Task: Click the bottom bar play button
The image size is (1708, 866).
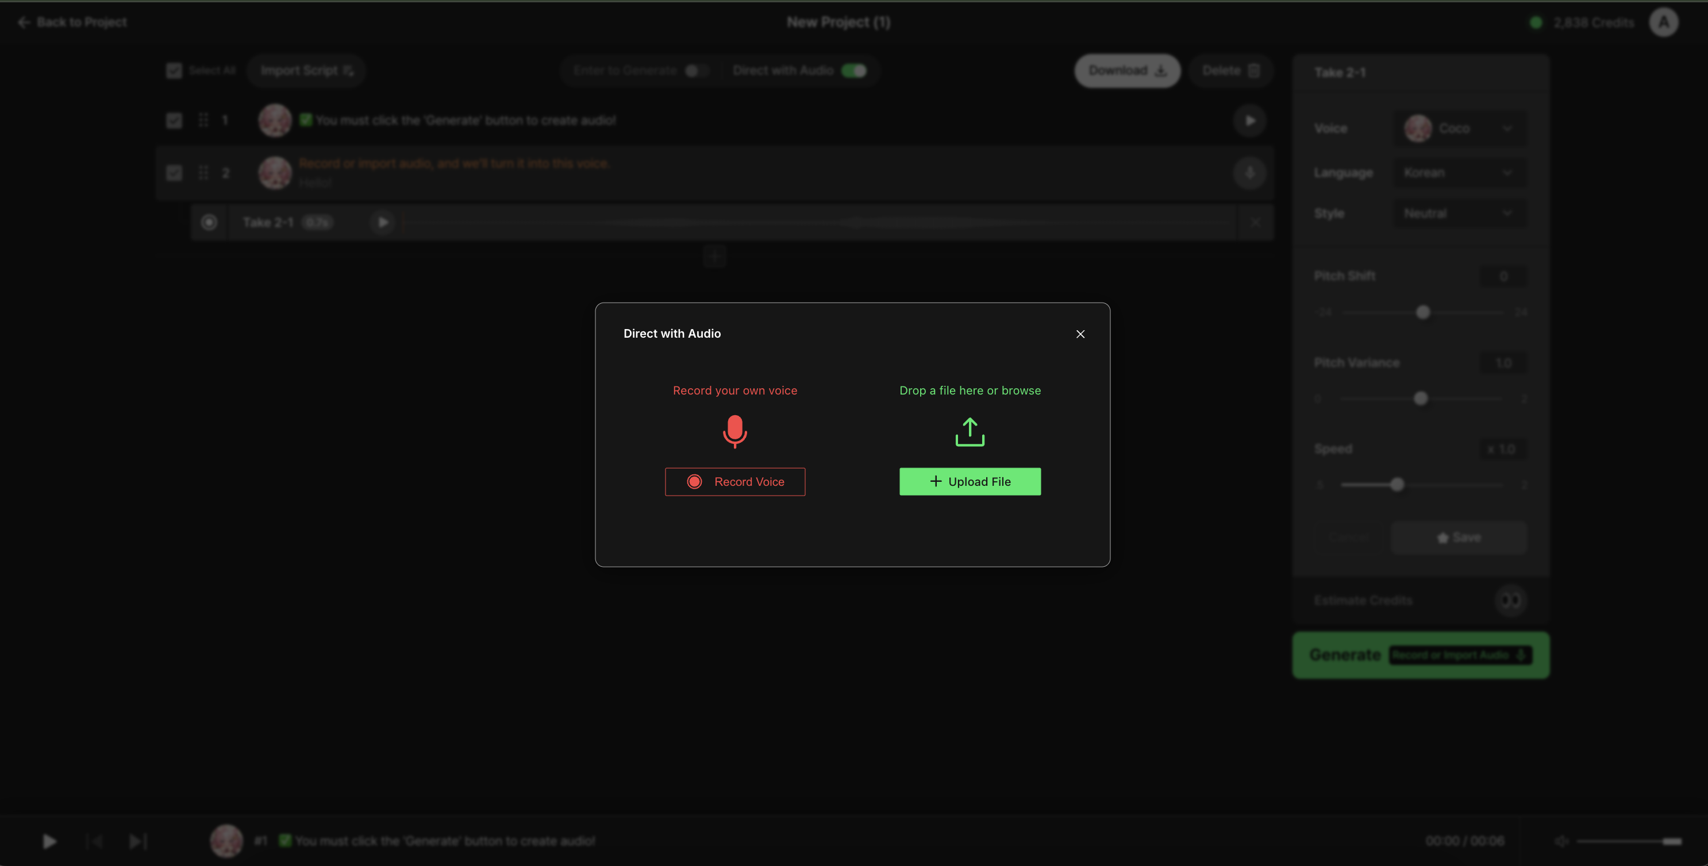Action: click(x=50, y=841)
